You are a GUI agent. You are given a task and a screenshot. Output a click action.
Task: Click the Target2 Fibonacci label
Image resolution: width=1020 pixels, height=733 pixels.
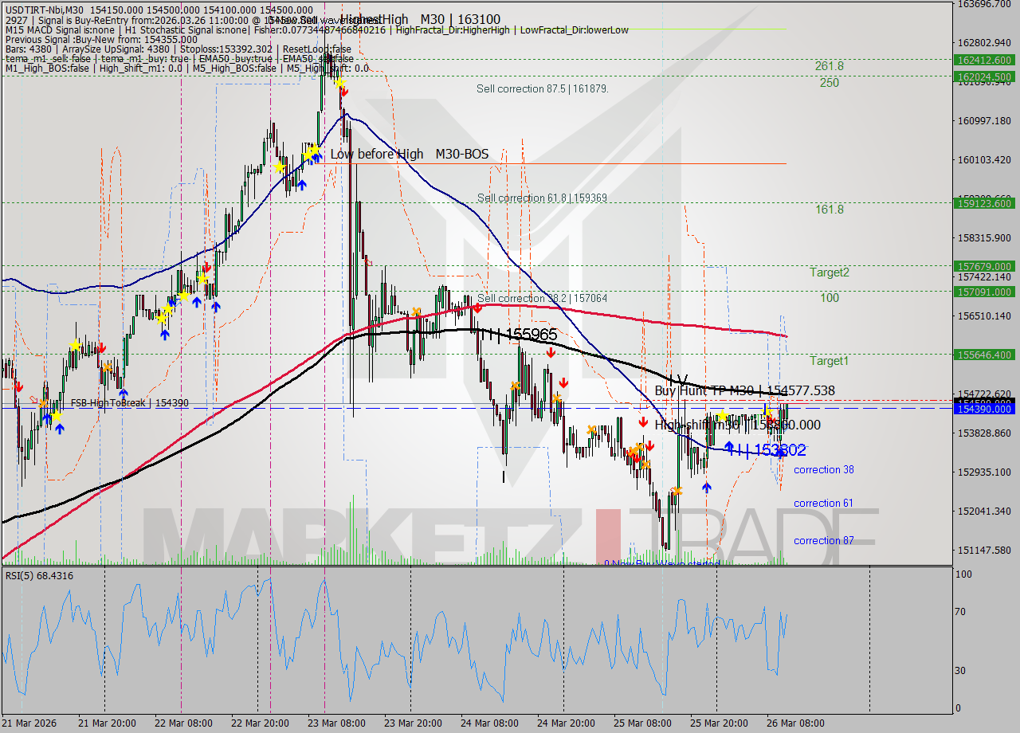coord(830,272)
